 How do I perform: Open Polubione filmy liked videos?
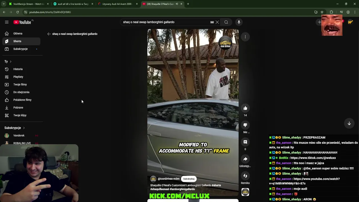tap(21, 100)
